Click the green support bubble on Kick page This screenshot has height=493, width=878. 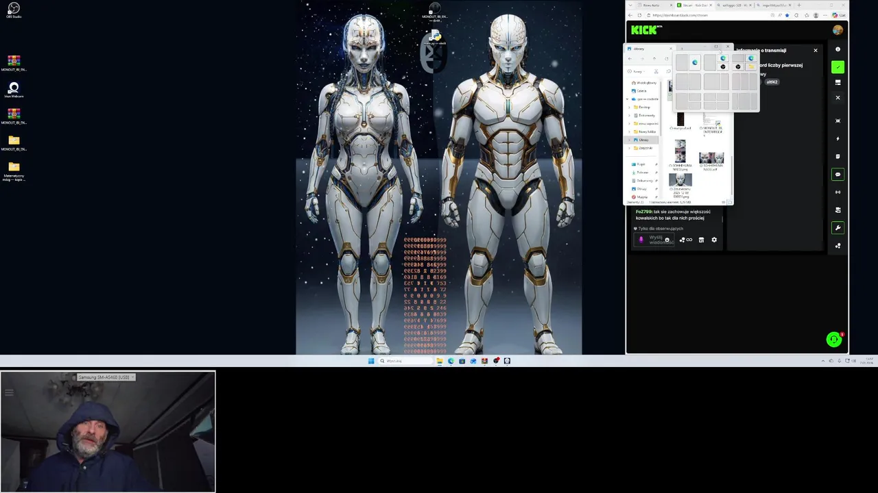point(833,339)
